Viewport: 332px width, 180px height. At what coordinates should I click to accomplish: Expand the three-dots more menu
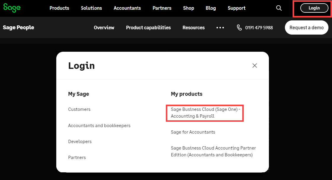[x=220, y=27]
